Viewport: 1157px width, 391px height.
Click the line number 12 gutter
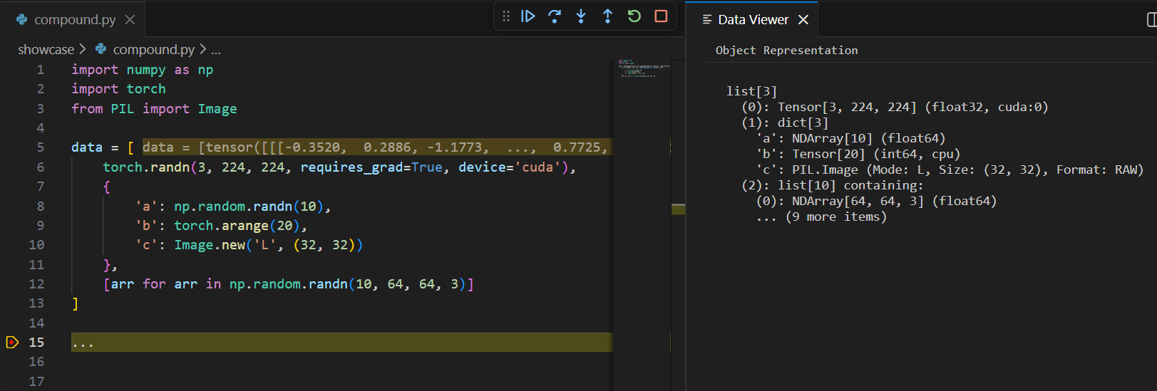tap(36, 284)
